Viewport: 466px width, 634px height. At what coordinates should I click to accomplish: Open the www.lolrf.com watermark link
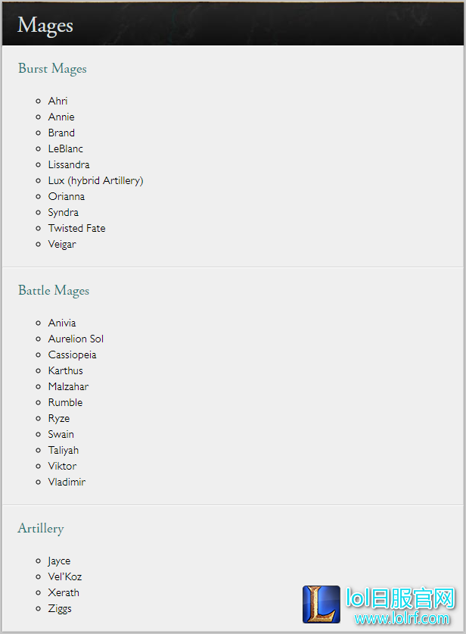[x=402, y=618]
